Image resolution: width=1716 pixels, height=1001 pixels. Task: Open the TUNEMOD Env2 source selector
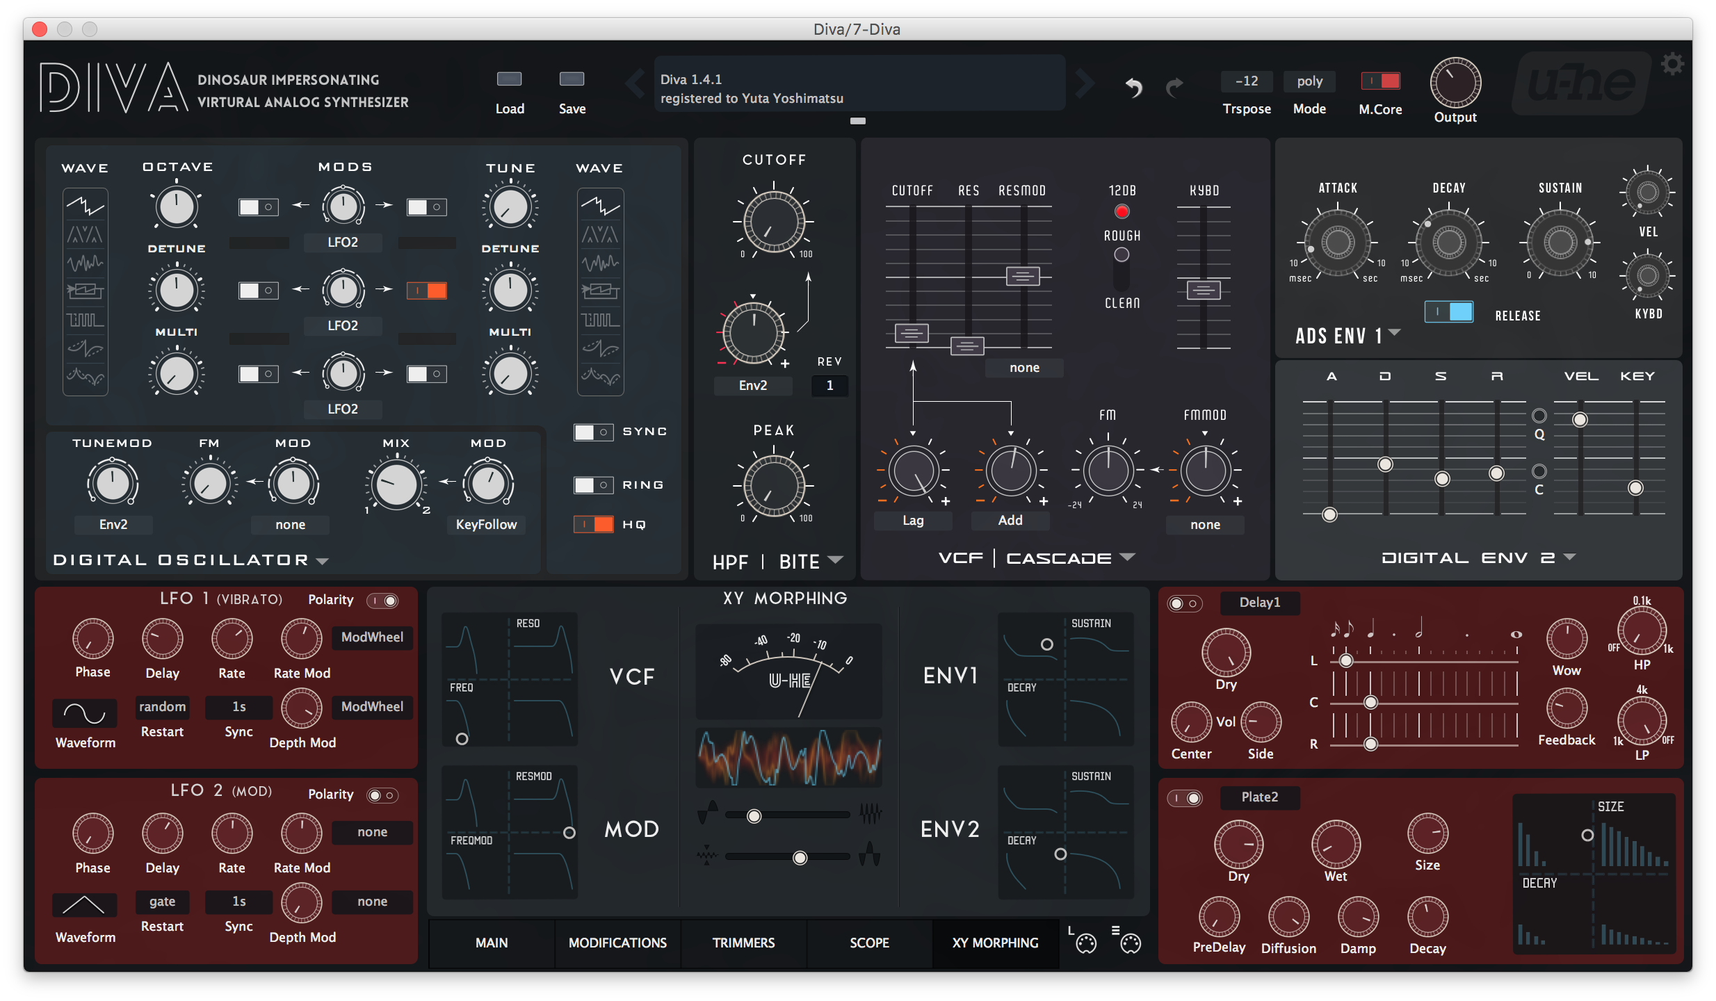(x=113, y=525)
